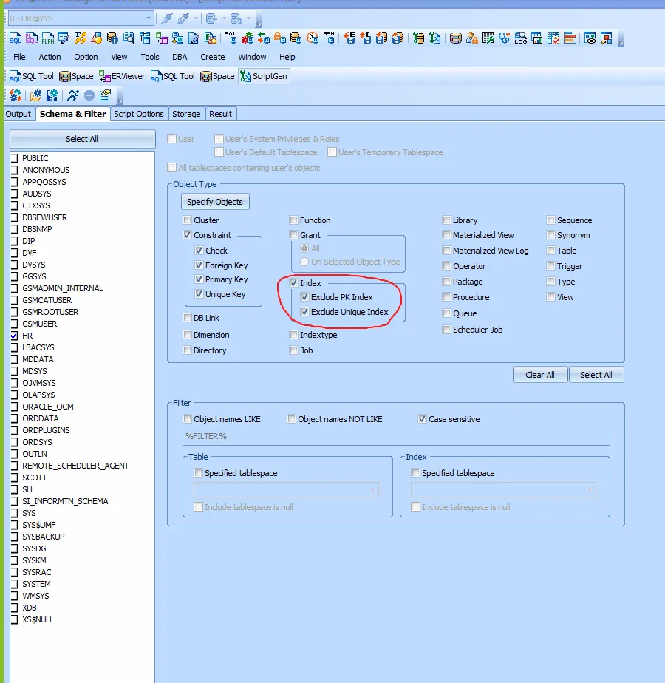The width and height of the screenshot is (665, 683).
Task: Switch to the Result tab
Action: tap(220, 114)
